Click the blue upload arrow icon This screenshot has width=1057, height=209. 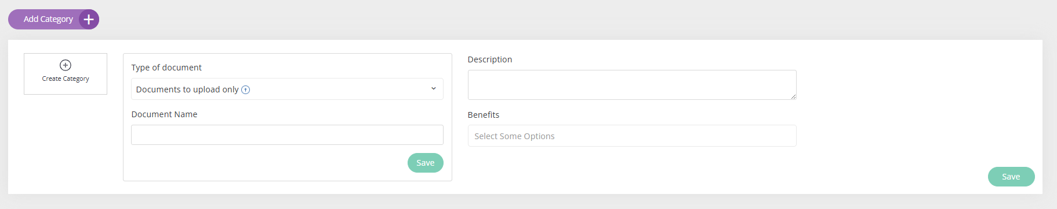pyautogui.click(x=246, y=89)
